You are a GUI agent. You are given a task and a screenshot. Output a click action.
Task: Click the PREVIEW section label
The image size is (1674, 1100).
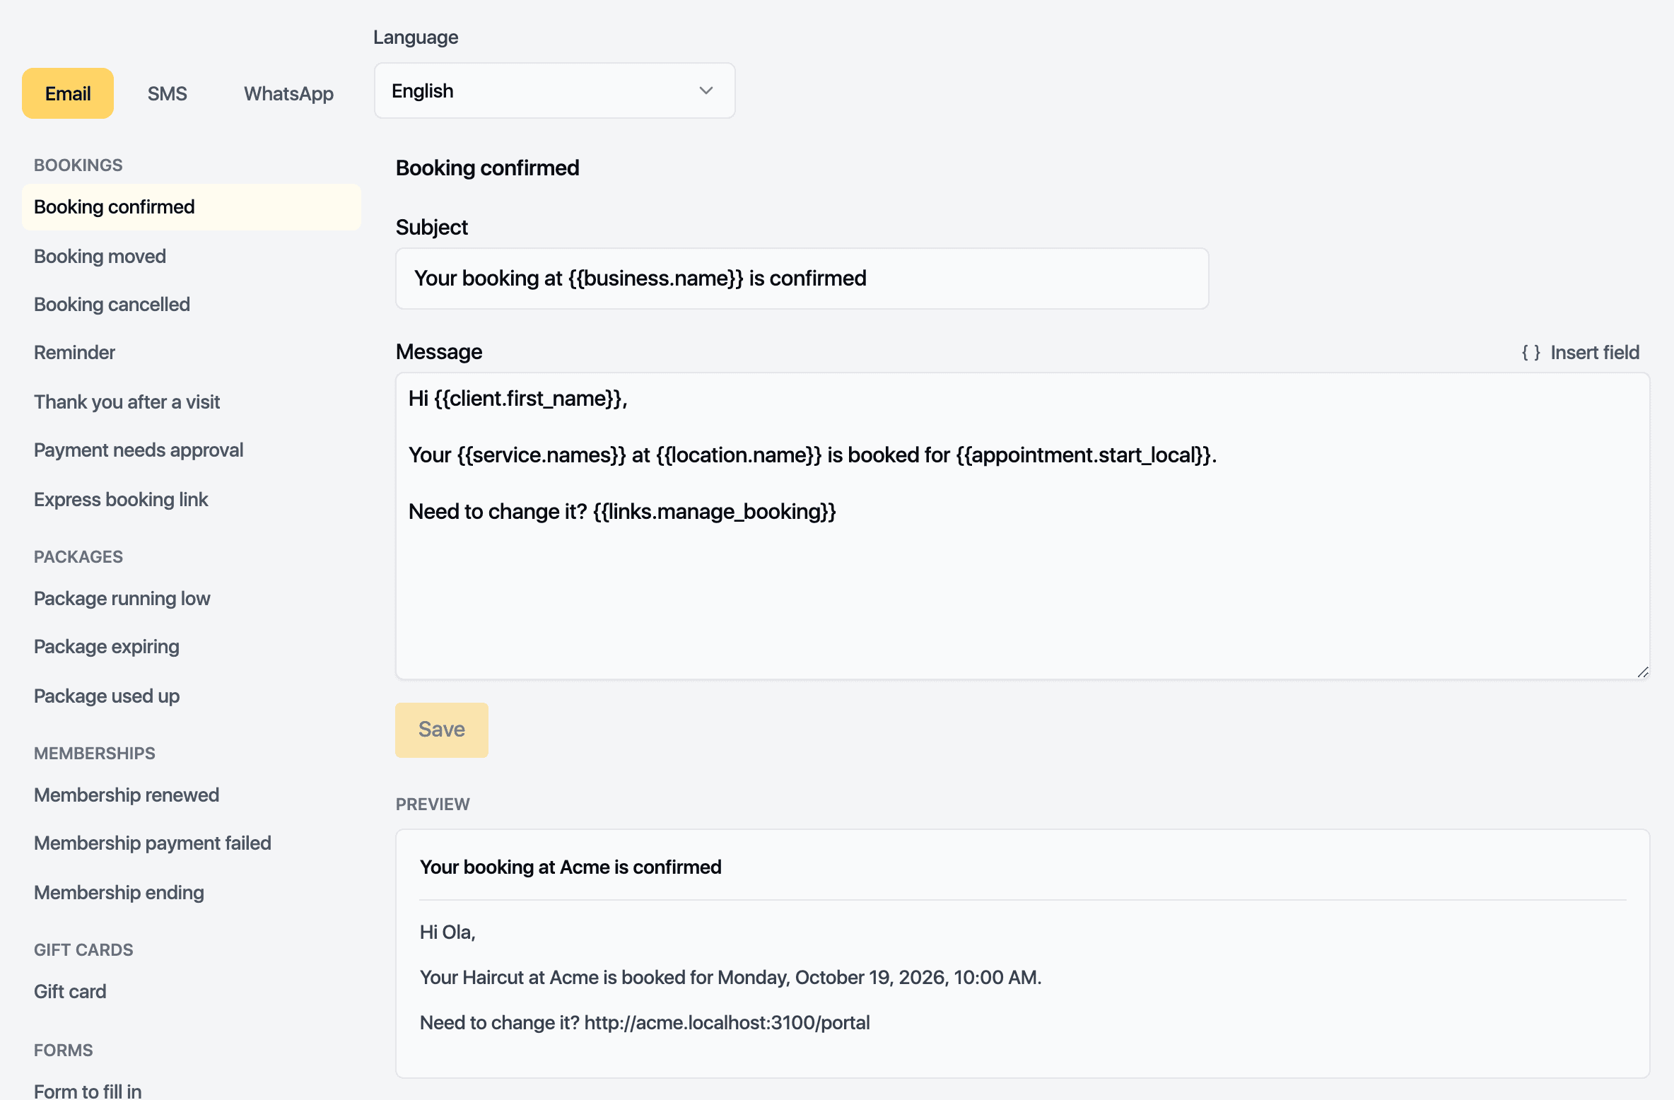tap(433, 804)
